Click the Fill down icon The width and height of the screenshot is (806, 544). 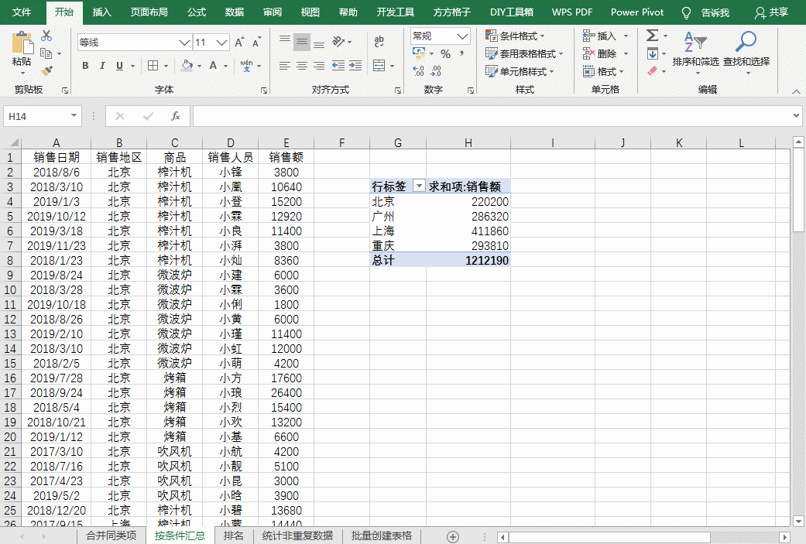coord(652,53)
